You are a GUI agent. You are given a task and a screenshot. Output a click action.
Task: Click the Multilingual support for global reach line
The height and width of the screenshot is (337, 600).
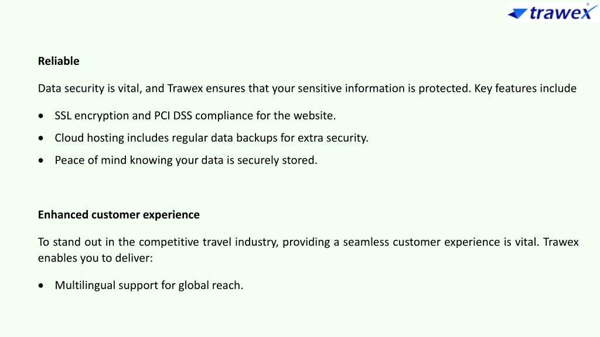click(x=149, y=286)
